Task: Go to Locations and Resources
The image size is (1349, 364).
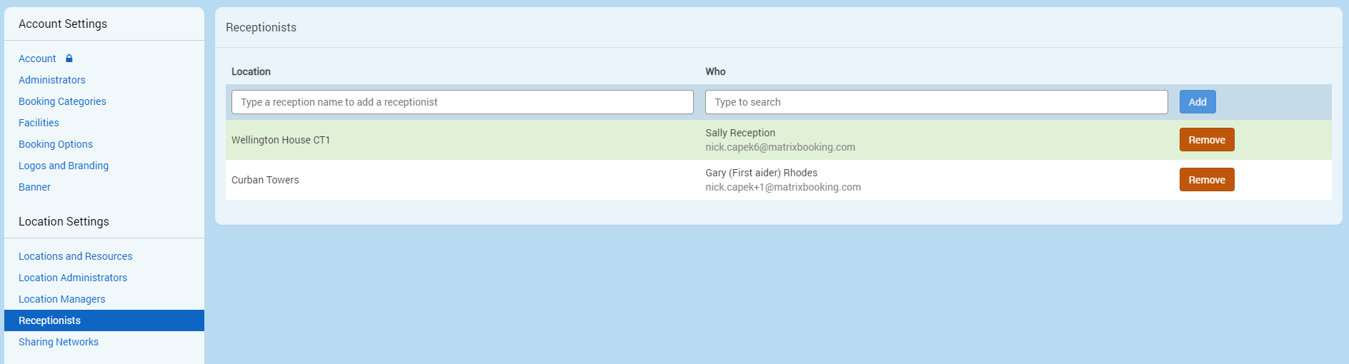Action: [x=75, y=256]
